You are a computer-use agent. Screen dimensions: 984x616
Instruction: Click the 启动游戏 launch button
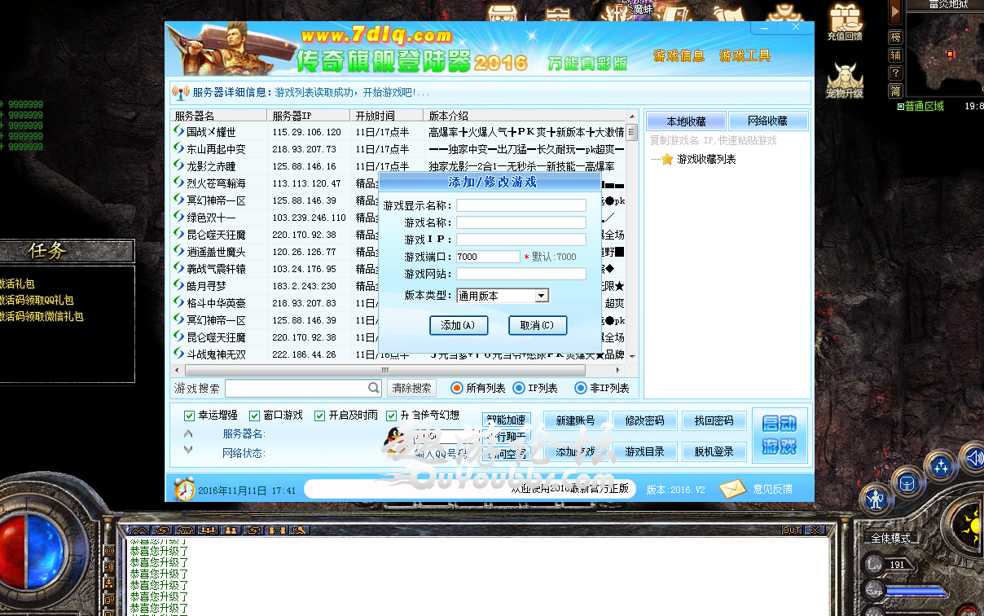pos(780,435)
